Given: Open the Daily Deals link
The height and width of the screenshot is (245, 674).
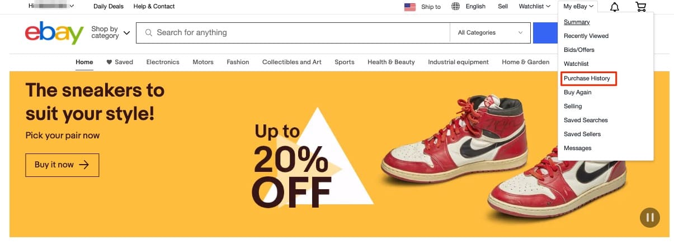Looking at the screenshot, I should pyautogui.click(x=109, y=7).
